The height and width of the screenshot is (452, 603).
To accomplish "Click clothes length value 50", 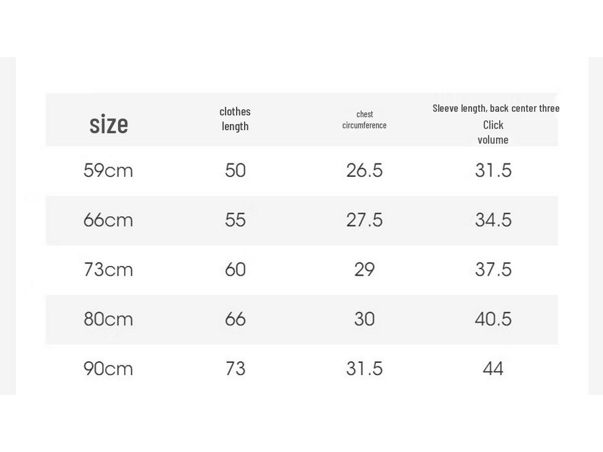I will pyautogui.click(x=235, y=170).
